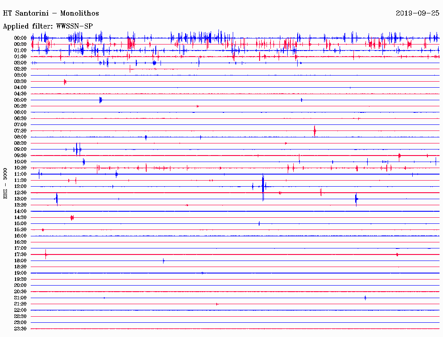The image size is (443, 337).
Task: Select the 19:00 time label
Action: point(20,273)
